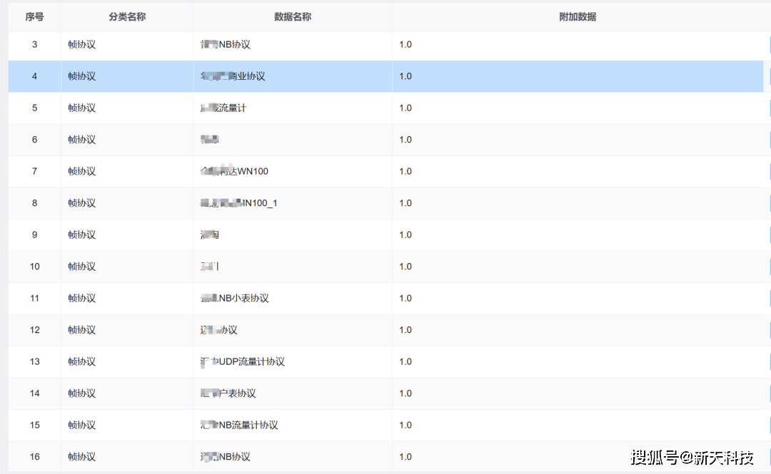Select the NB流量计协议 entry in row 15
The width and height of the screenshot is (771, 474).
240,426
